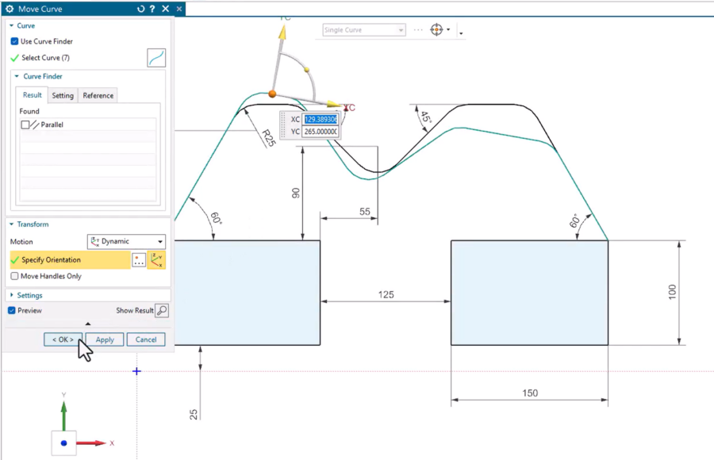Click the Dynamic motion axes icon
The height and width of the screenshot is (460, 714).
96,241
